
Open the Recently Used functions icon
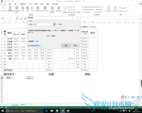click(17, 8)
